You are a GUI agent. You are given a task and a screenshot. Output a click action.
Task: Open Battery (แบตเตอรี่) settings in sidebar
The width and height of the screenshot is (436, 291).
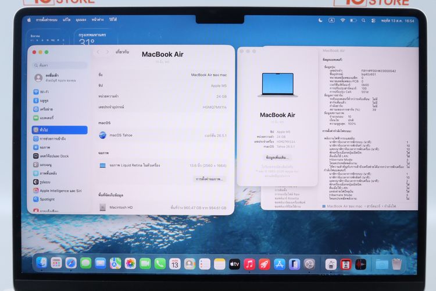(x=59, y=118)
